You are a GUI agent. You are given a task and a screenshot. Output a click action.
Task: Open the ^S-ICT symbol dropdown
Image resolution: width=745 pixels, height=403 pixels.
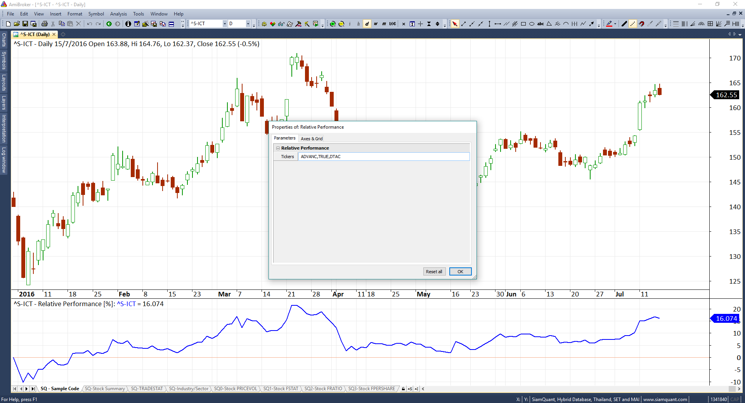[224, 24]
